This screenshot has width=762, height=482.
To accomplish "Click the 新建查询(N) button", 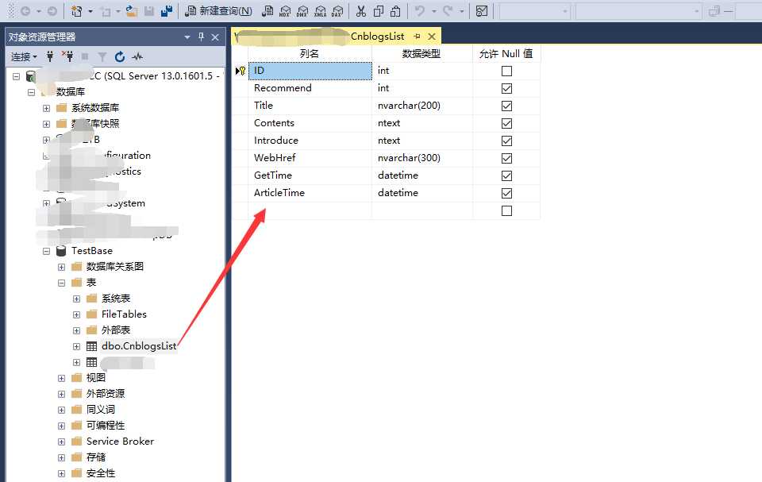I will click(219, 10).
